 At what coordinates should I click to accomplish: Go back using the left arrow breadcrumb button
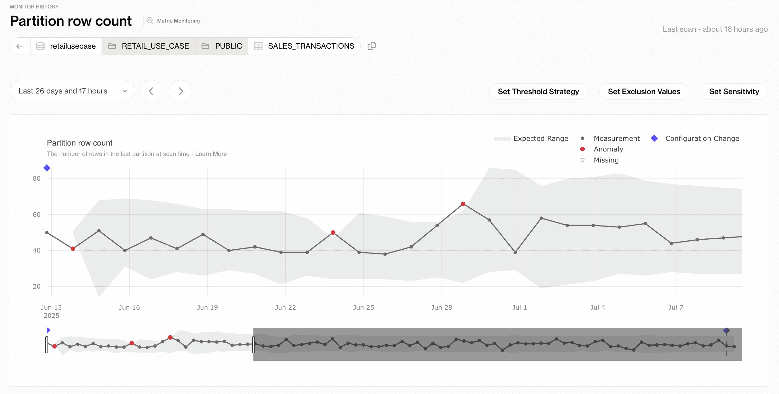coord(20,46)
